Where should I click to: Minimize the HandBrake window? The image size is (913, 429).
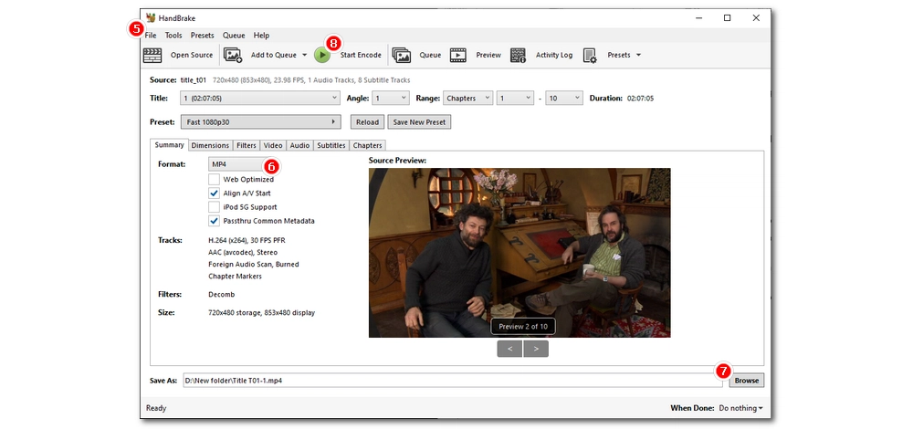click(698, 18)
